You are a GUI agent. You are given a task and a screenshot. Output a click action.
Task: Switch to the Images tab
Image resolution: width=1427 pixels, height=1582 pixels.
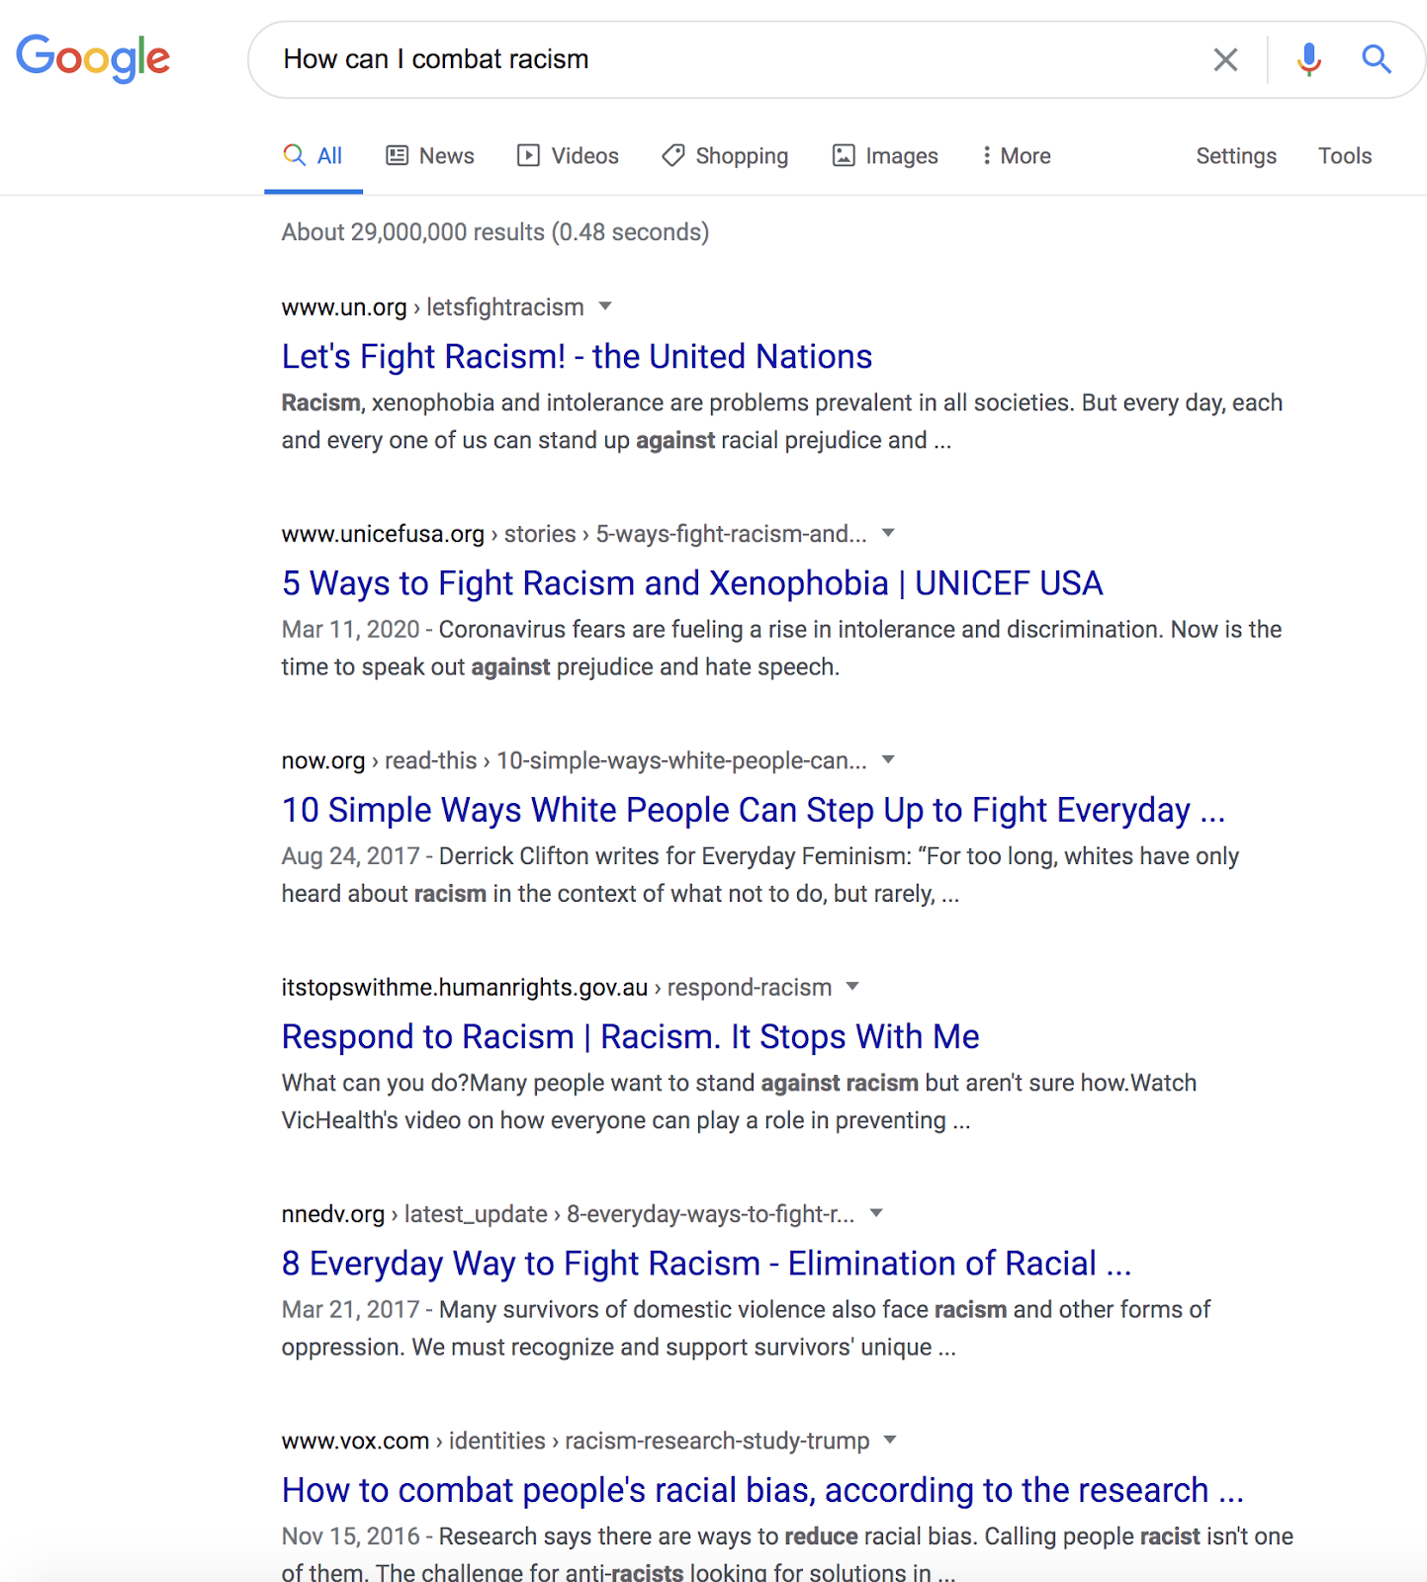(x=886, y=156)
